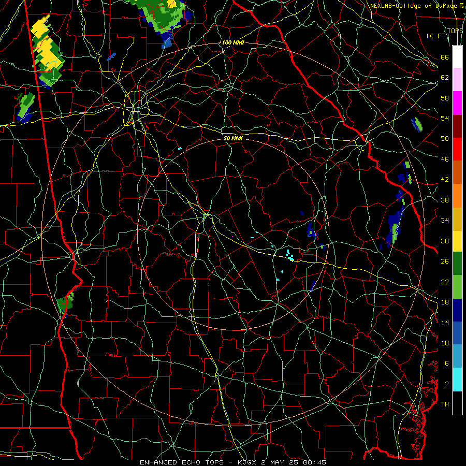Click the legend value 2
The width and height of the screenshot is (466, 466).
(x=446, y=384)
